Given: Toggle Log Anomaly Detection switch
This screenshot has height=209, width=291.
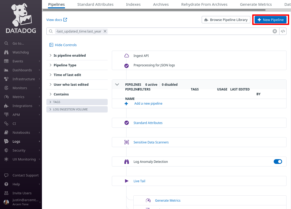Looking at the screenshot, I should pos(278,162).
